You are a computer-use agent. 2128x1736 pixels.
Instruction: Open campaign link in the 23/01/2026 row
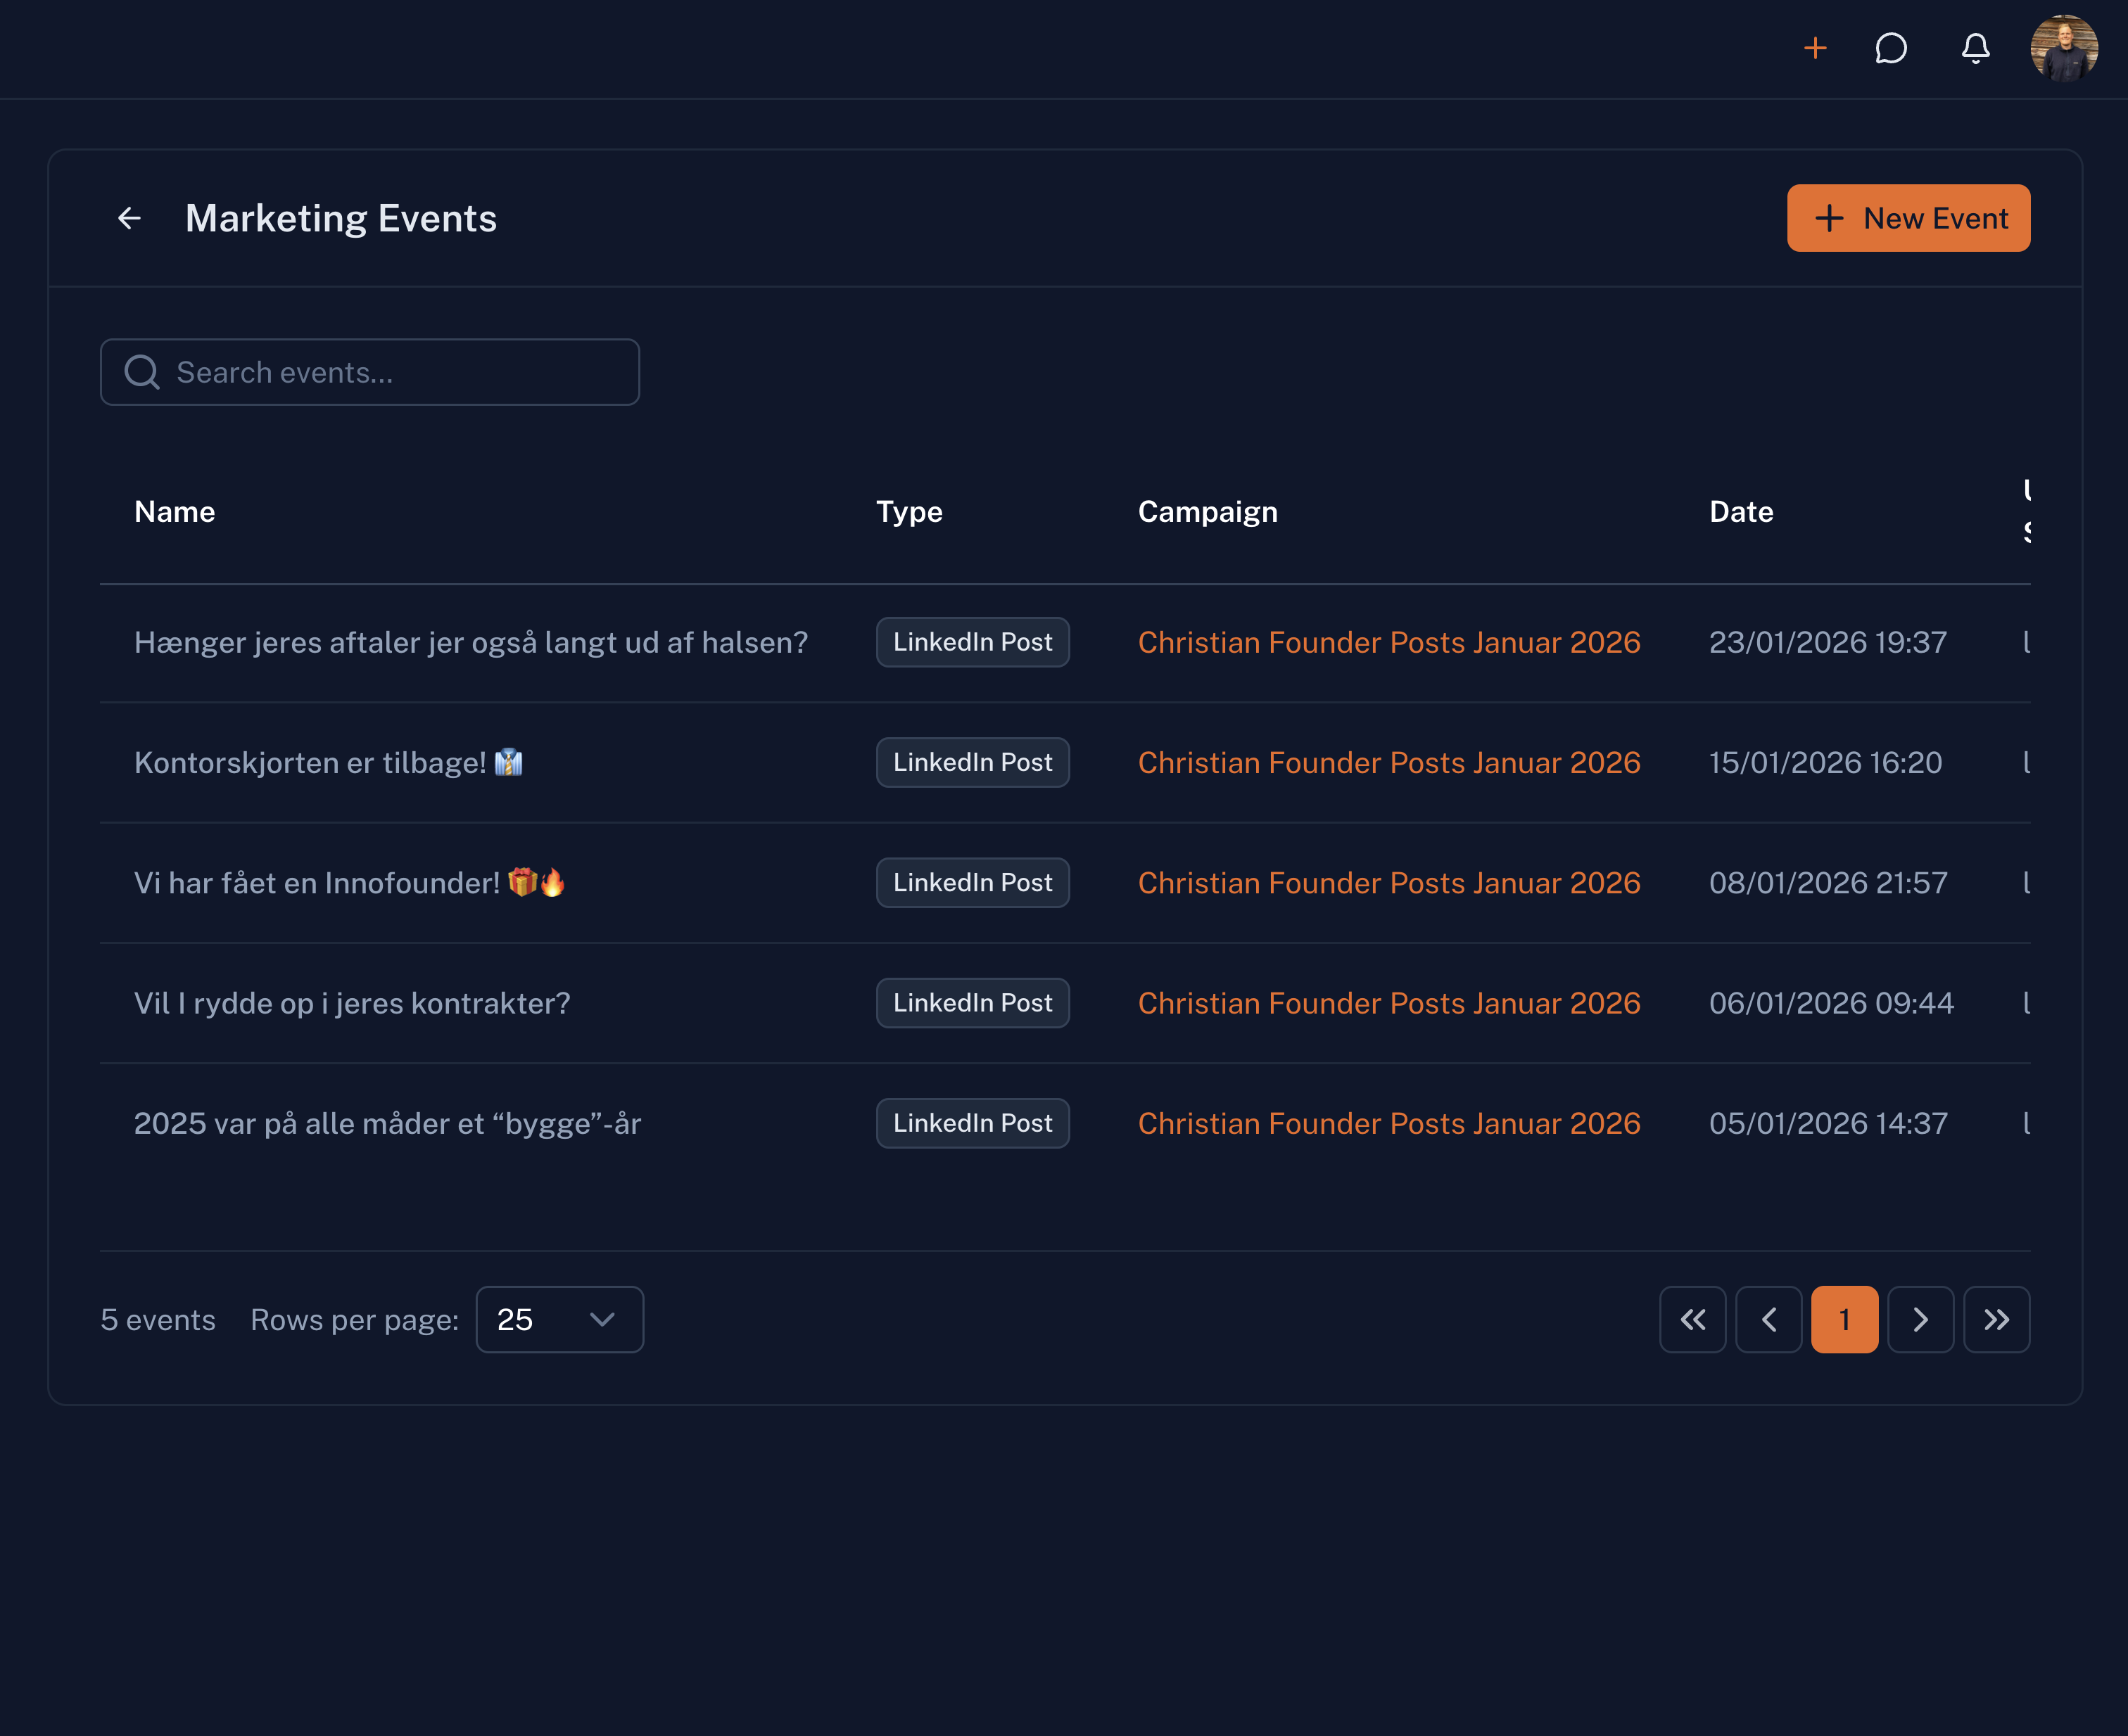pos(1388,642)
